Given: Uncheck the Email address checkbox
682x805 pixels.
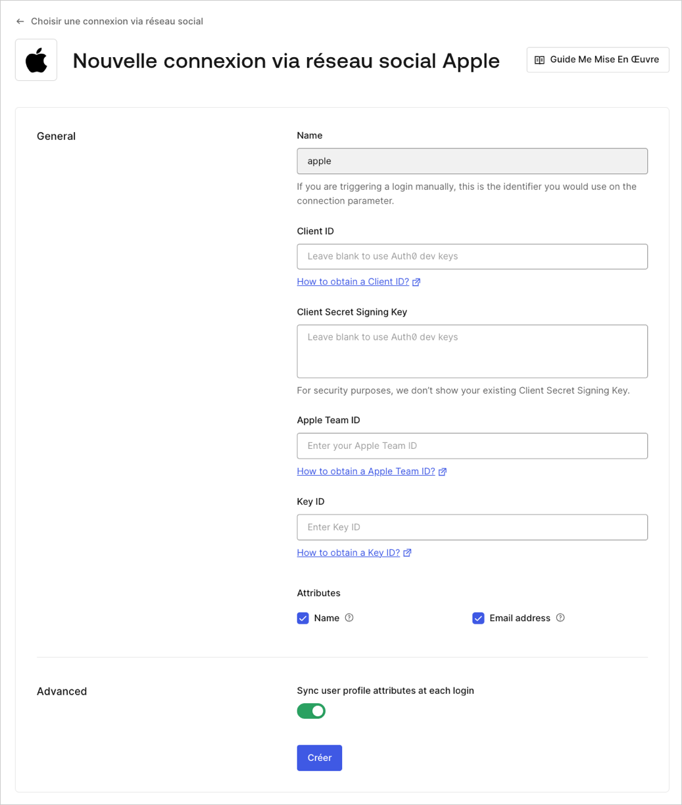Looking at the screenshot, I should tap(478, 618).
